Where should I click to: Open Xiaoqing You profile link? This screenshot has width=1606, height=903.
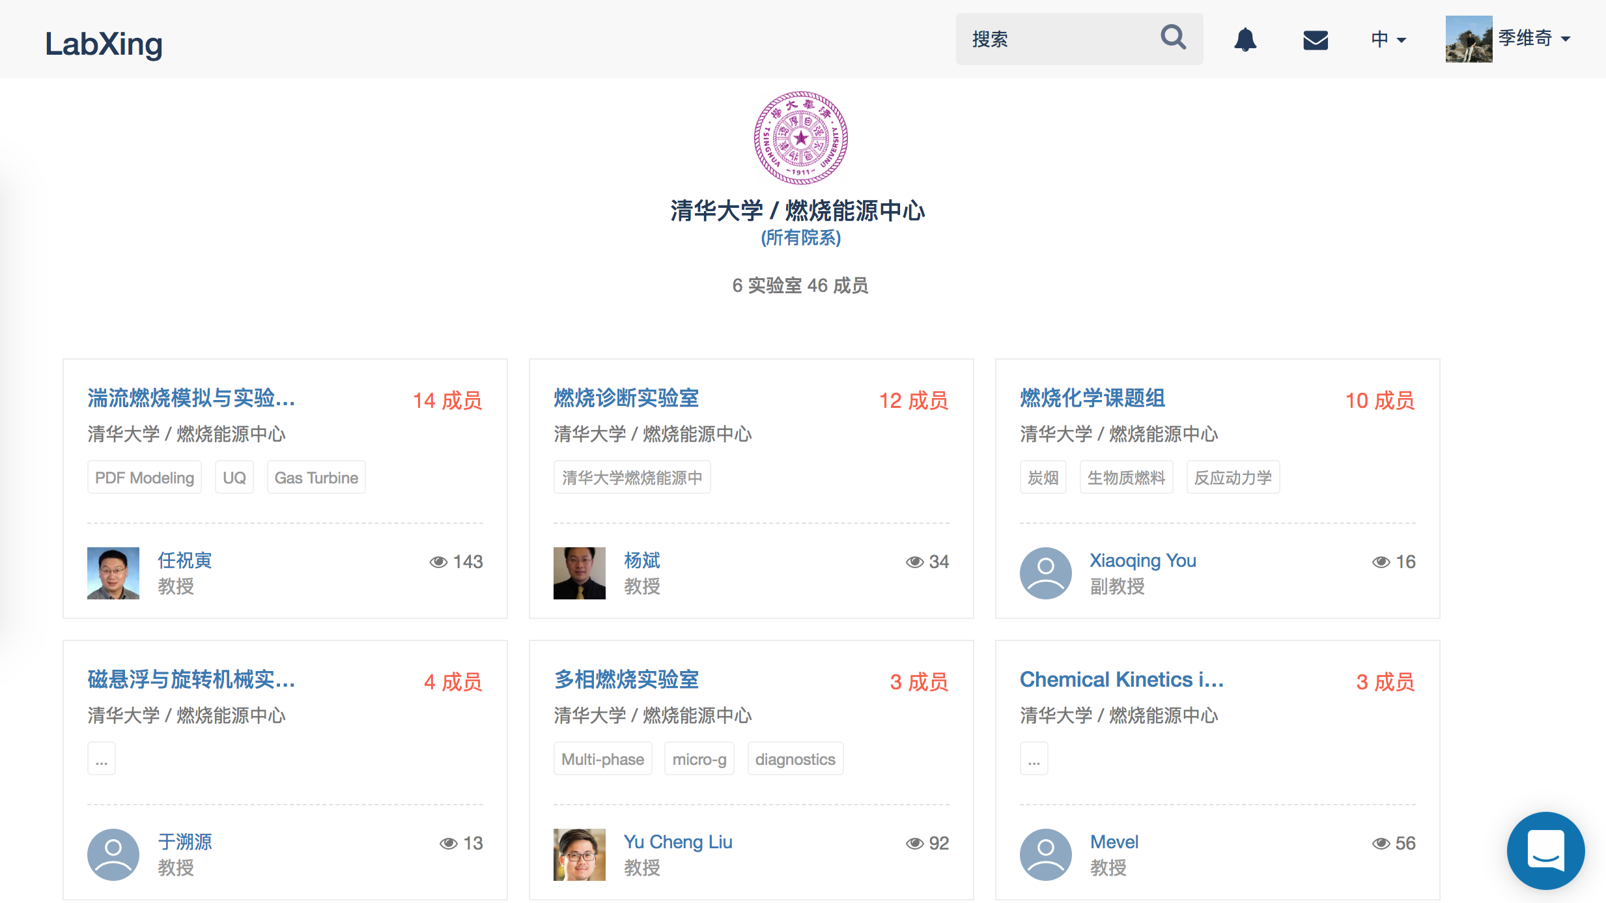[1143, 560]
